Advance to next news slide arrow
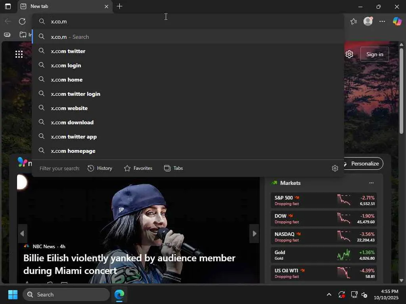 point(254,234)
